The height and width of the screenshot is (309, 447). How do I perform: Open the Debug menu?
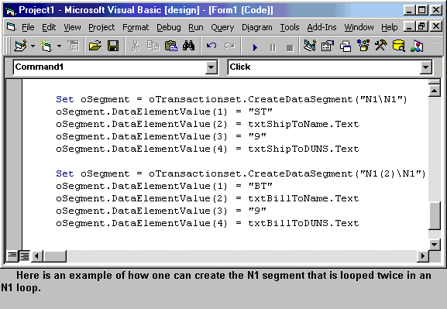pos(169,27)
